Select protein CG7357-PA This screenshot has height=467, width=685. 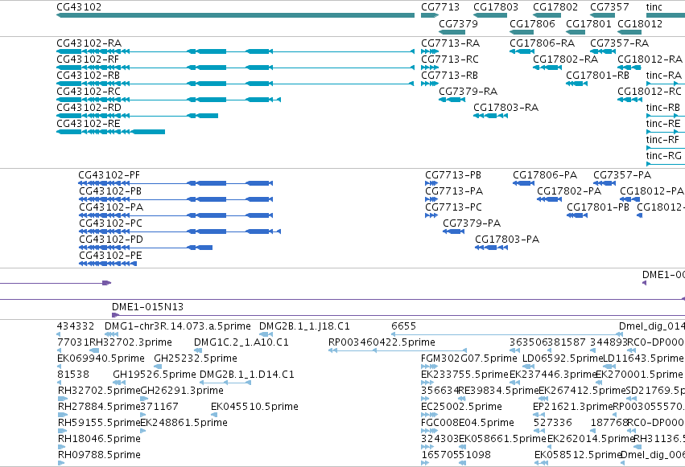tap(605, 183)
